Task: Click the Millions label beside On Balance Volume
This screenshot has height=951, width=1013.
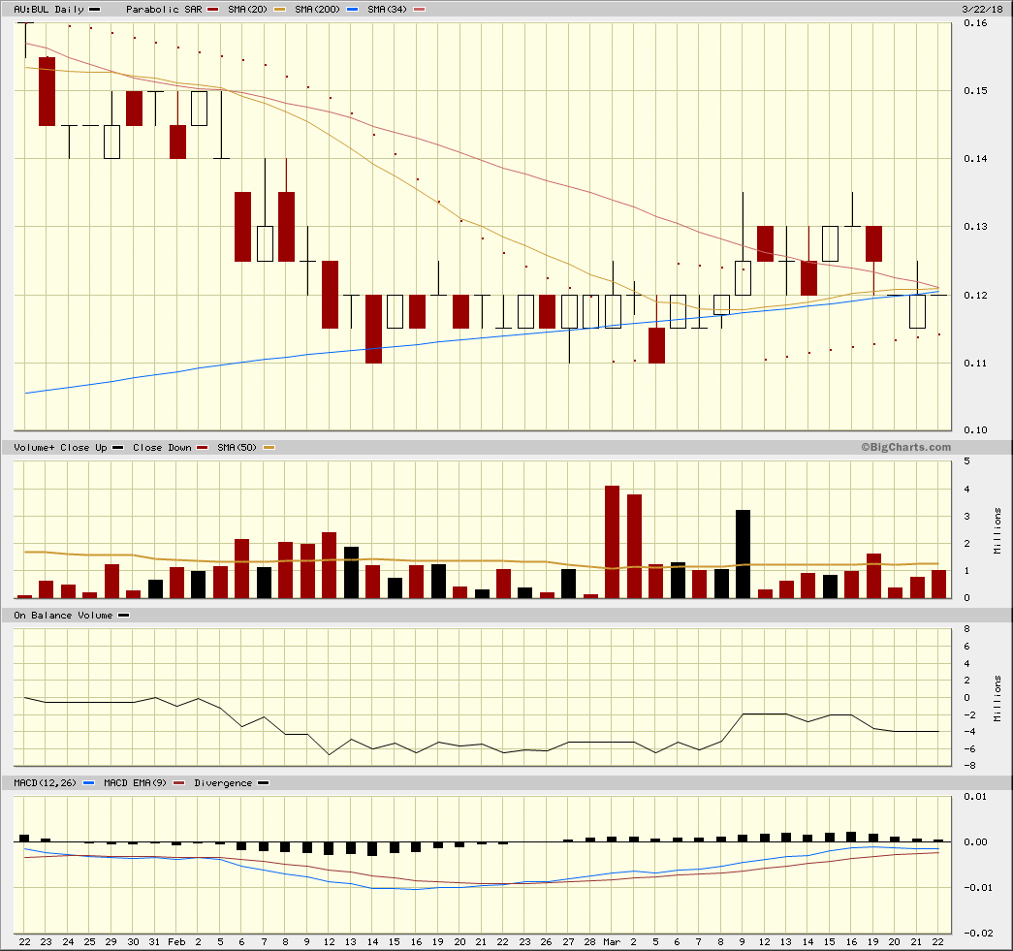Action: pos(997,699)
